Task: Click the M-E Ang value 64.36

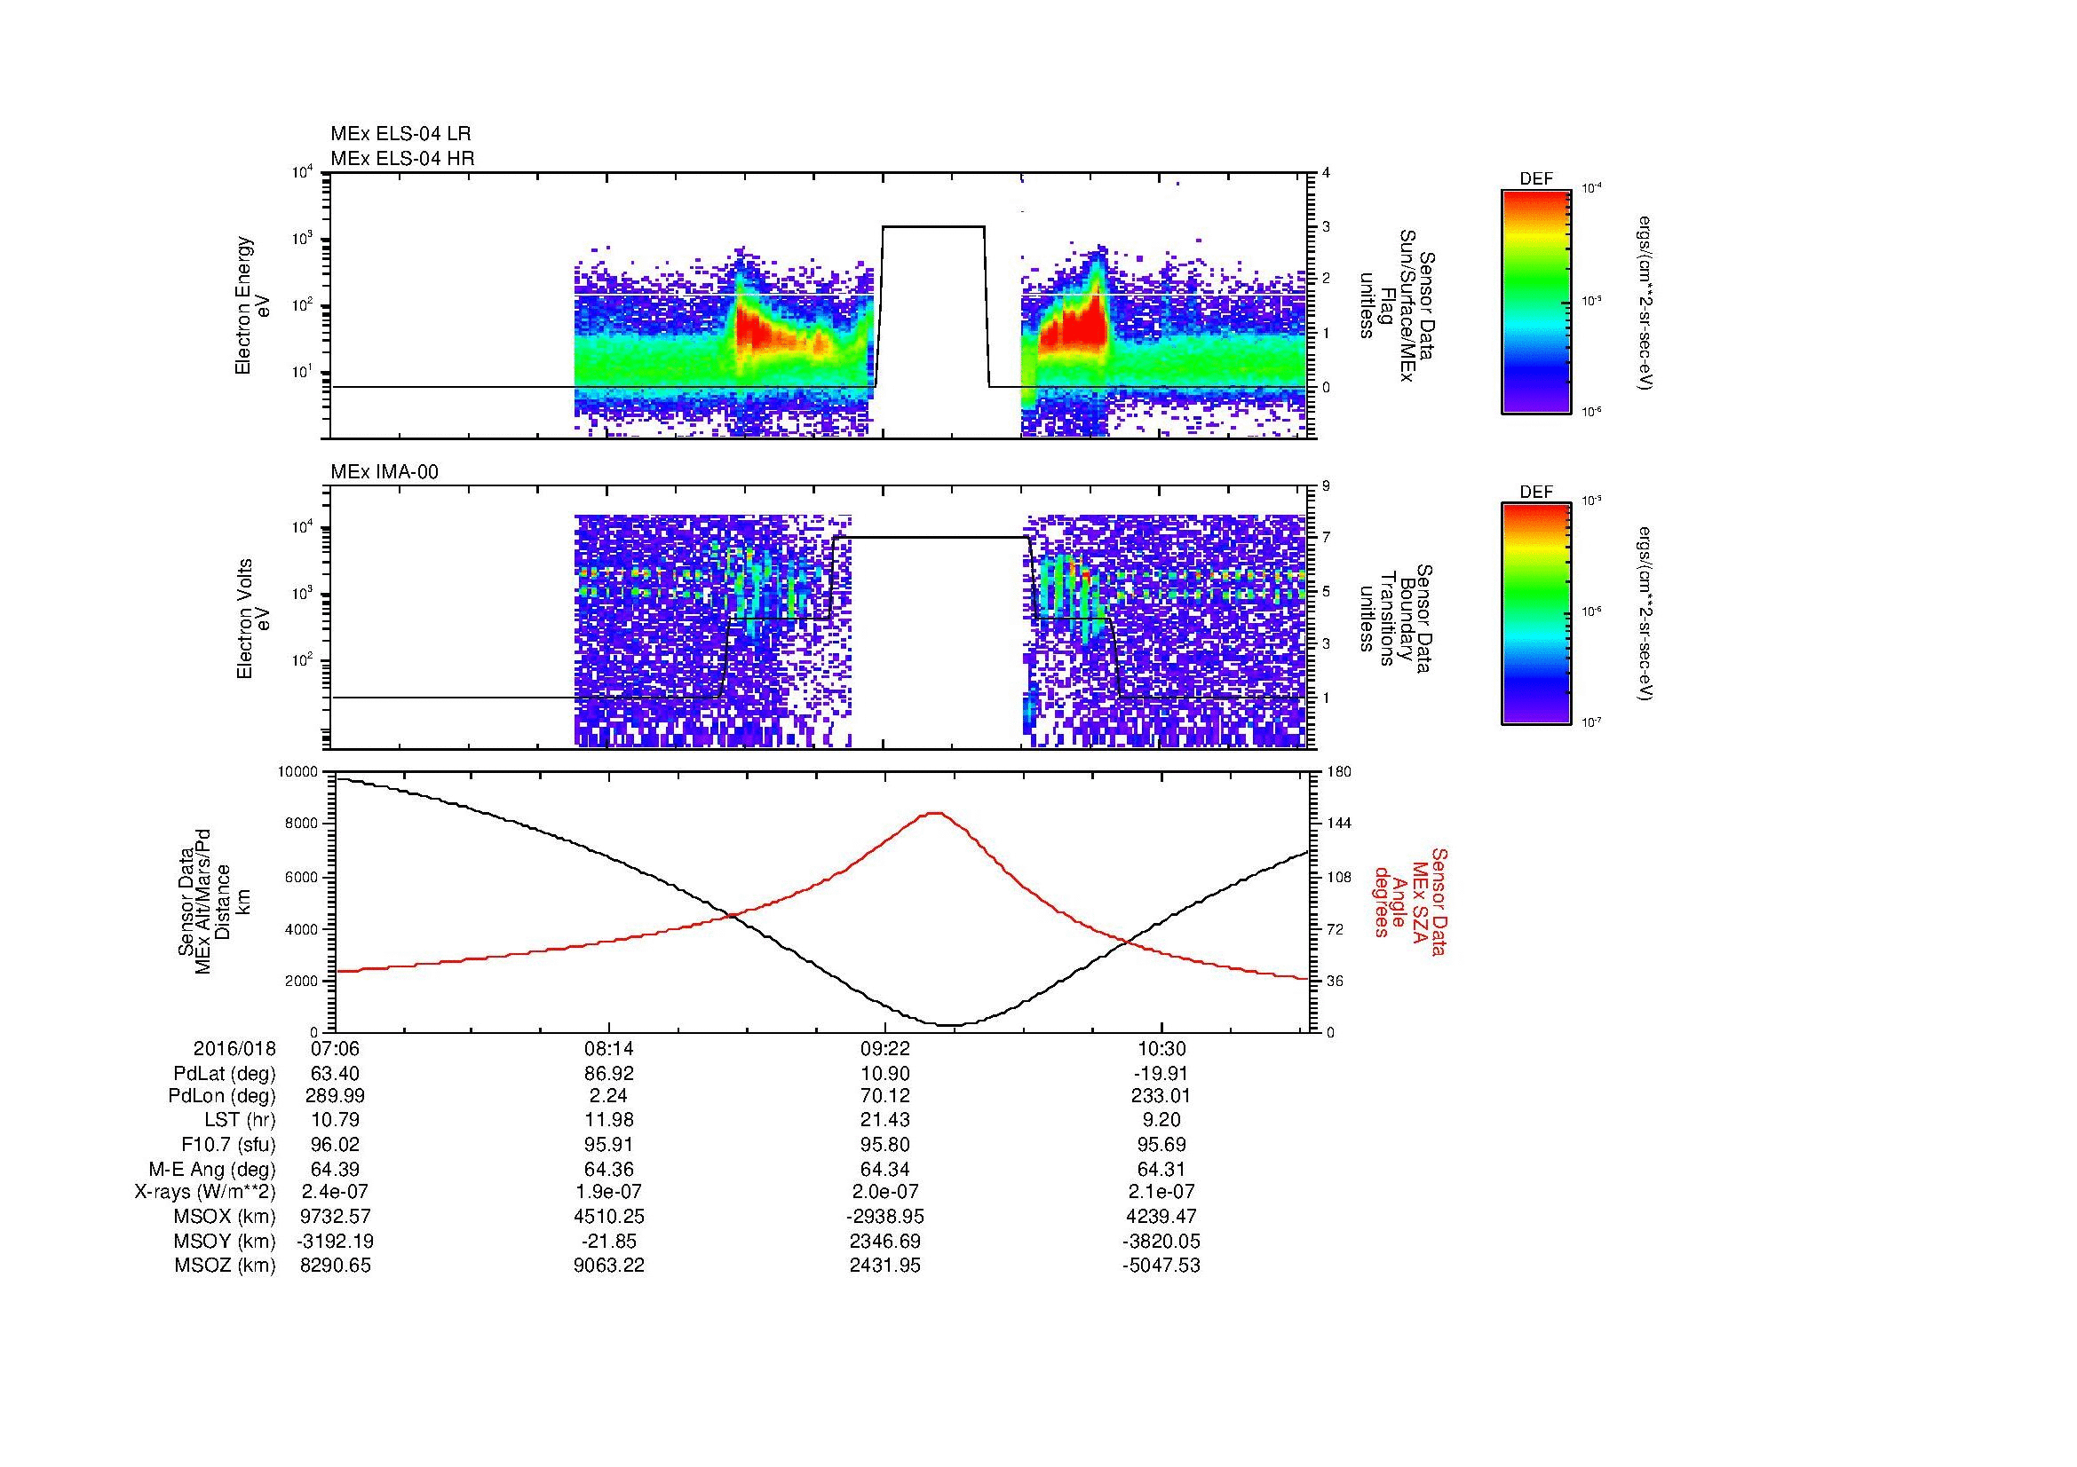Action: [x=609, y=1170]
